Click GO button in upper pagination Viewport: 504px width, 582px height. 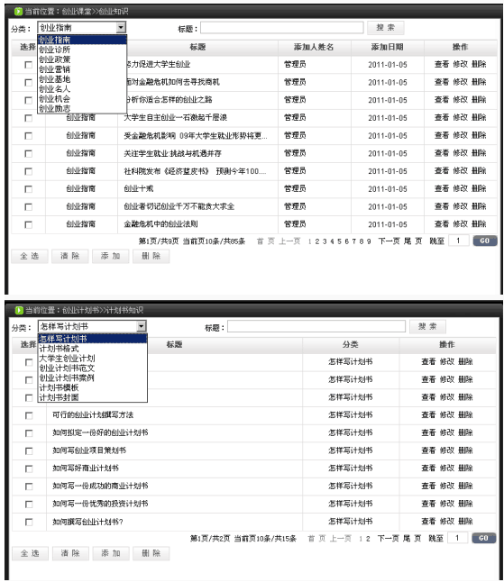tap(485, 241)
